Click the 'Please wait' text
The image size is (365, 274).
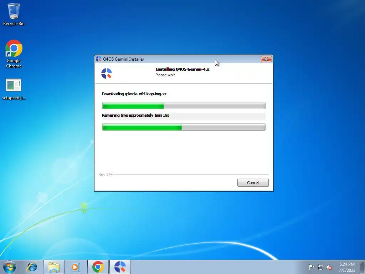pyautogui.click(x=165, y=75)
